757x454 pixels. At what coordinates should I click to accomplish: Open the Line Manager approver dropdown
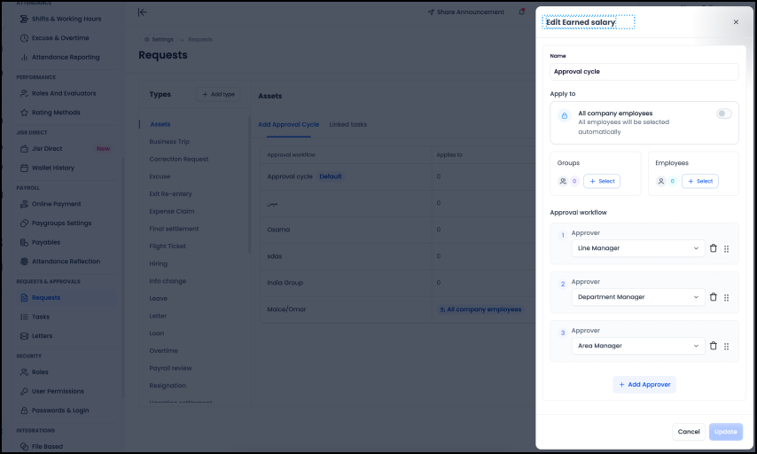pyautogui.click(x=637, y=248)
